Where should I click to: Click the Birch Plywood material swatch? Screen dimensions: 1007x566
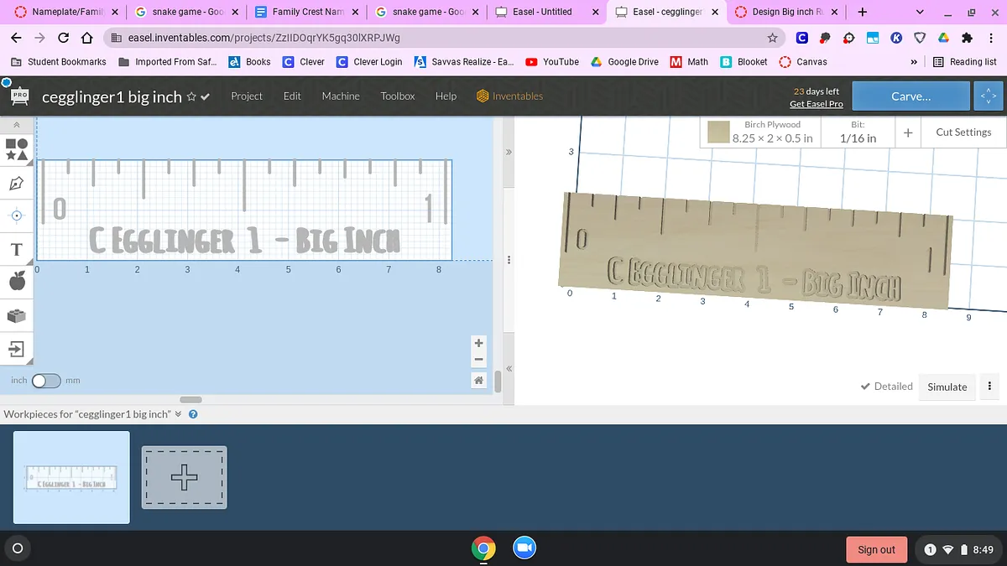718,132
